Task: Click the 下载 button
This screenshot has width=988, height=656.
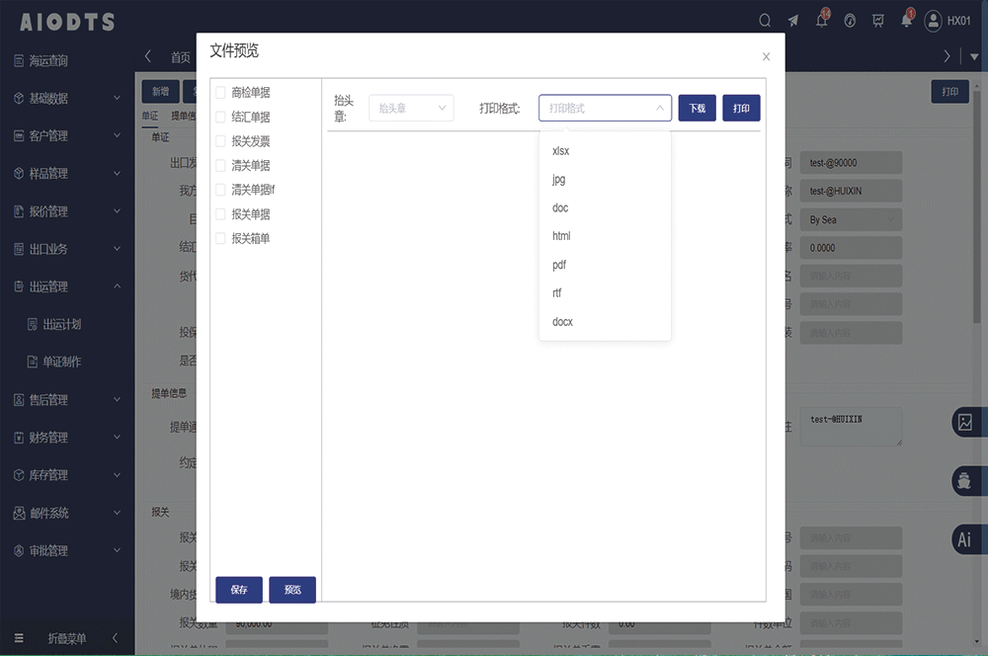Action: [697, 109]
